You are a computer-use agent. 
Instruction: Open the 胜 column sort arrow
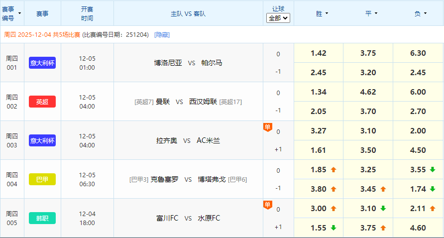point(327,13)
